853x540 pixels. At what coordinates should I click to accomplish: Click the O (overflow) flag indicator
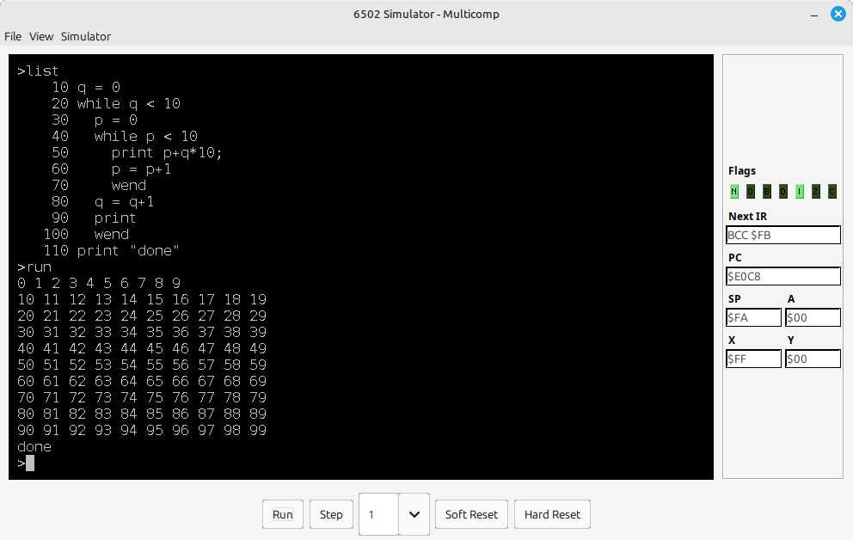(x=751, y=192)
